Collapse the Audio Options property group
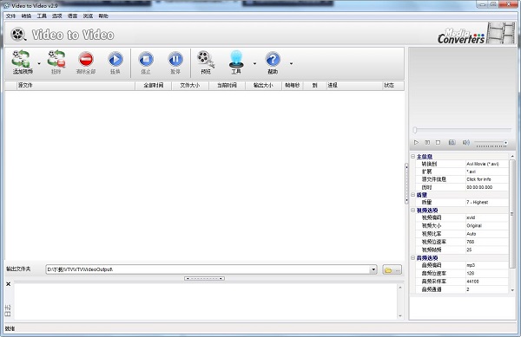521x337 pixels. 412,257
